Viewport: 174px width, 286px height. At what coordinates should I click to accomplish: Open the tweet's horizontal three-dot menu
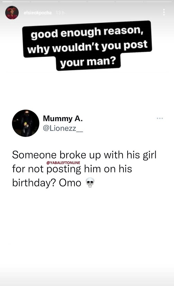pos(160,119)
